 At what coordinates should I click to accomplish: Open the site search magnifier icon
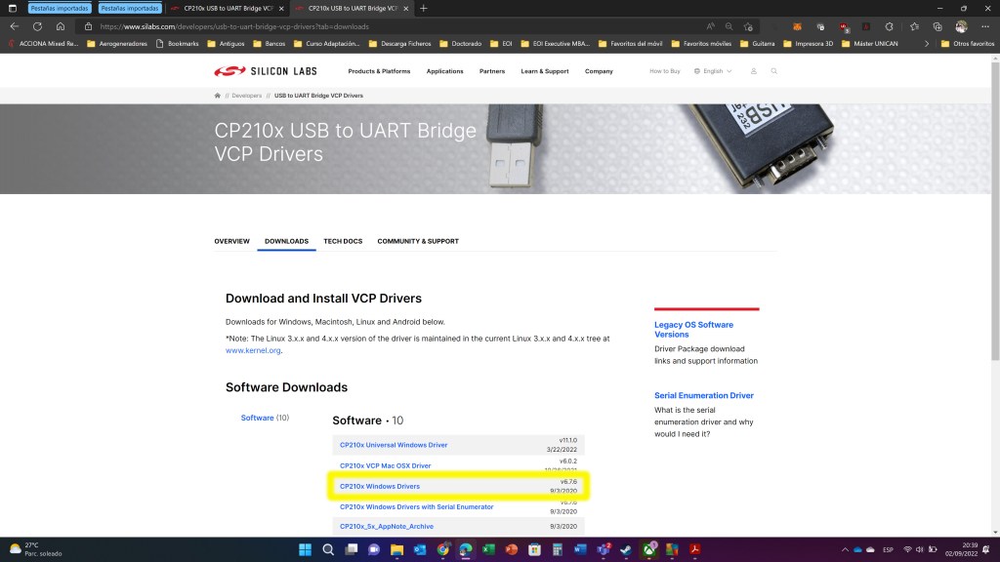[773, 71]
